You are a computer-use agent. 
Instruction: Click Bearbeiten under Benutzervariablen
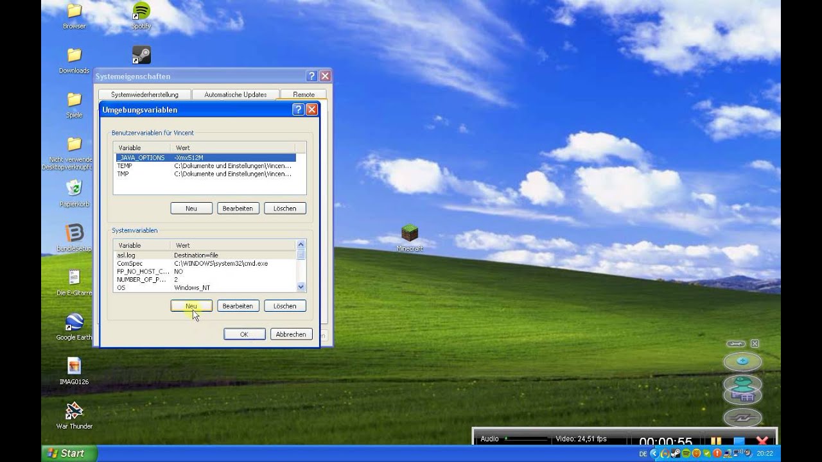point(238,209)
